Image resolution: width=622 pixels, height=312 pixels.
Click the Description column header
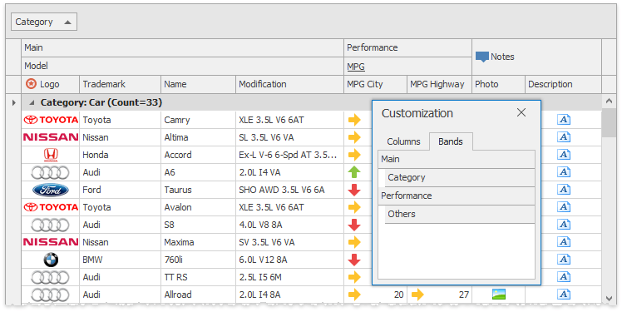point(563,84)
